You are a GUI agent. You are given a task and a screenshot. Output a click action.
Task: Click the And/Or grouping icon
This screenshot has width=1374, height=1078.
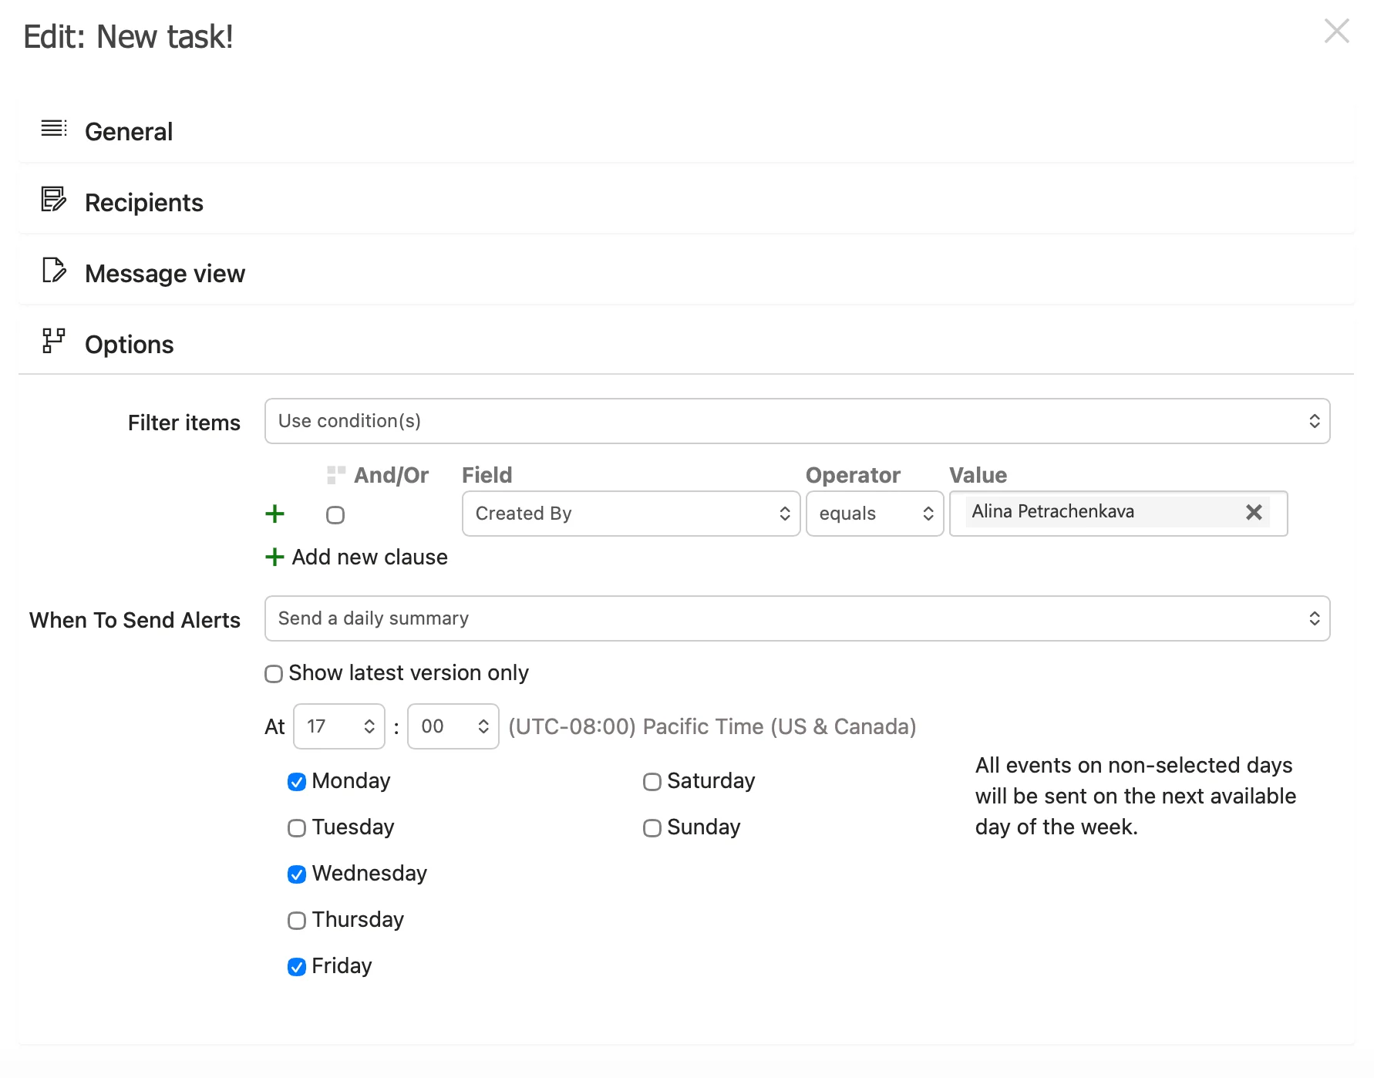point(336,475)
